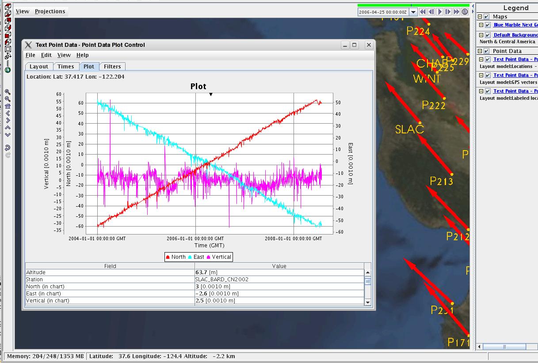Screen dimensions: 538x363
Task: Open Help menu in Point Data window
Action: point(83,55)
